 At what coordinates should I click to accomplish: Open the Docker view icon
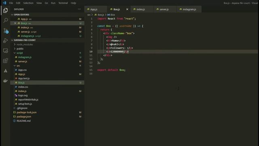[5, 81]
